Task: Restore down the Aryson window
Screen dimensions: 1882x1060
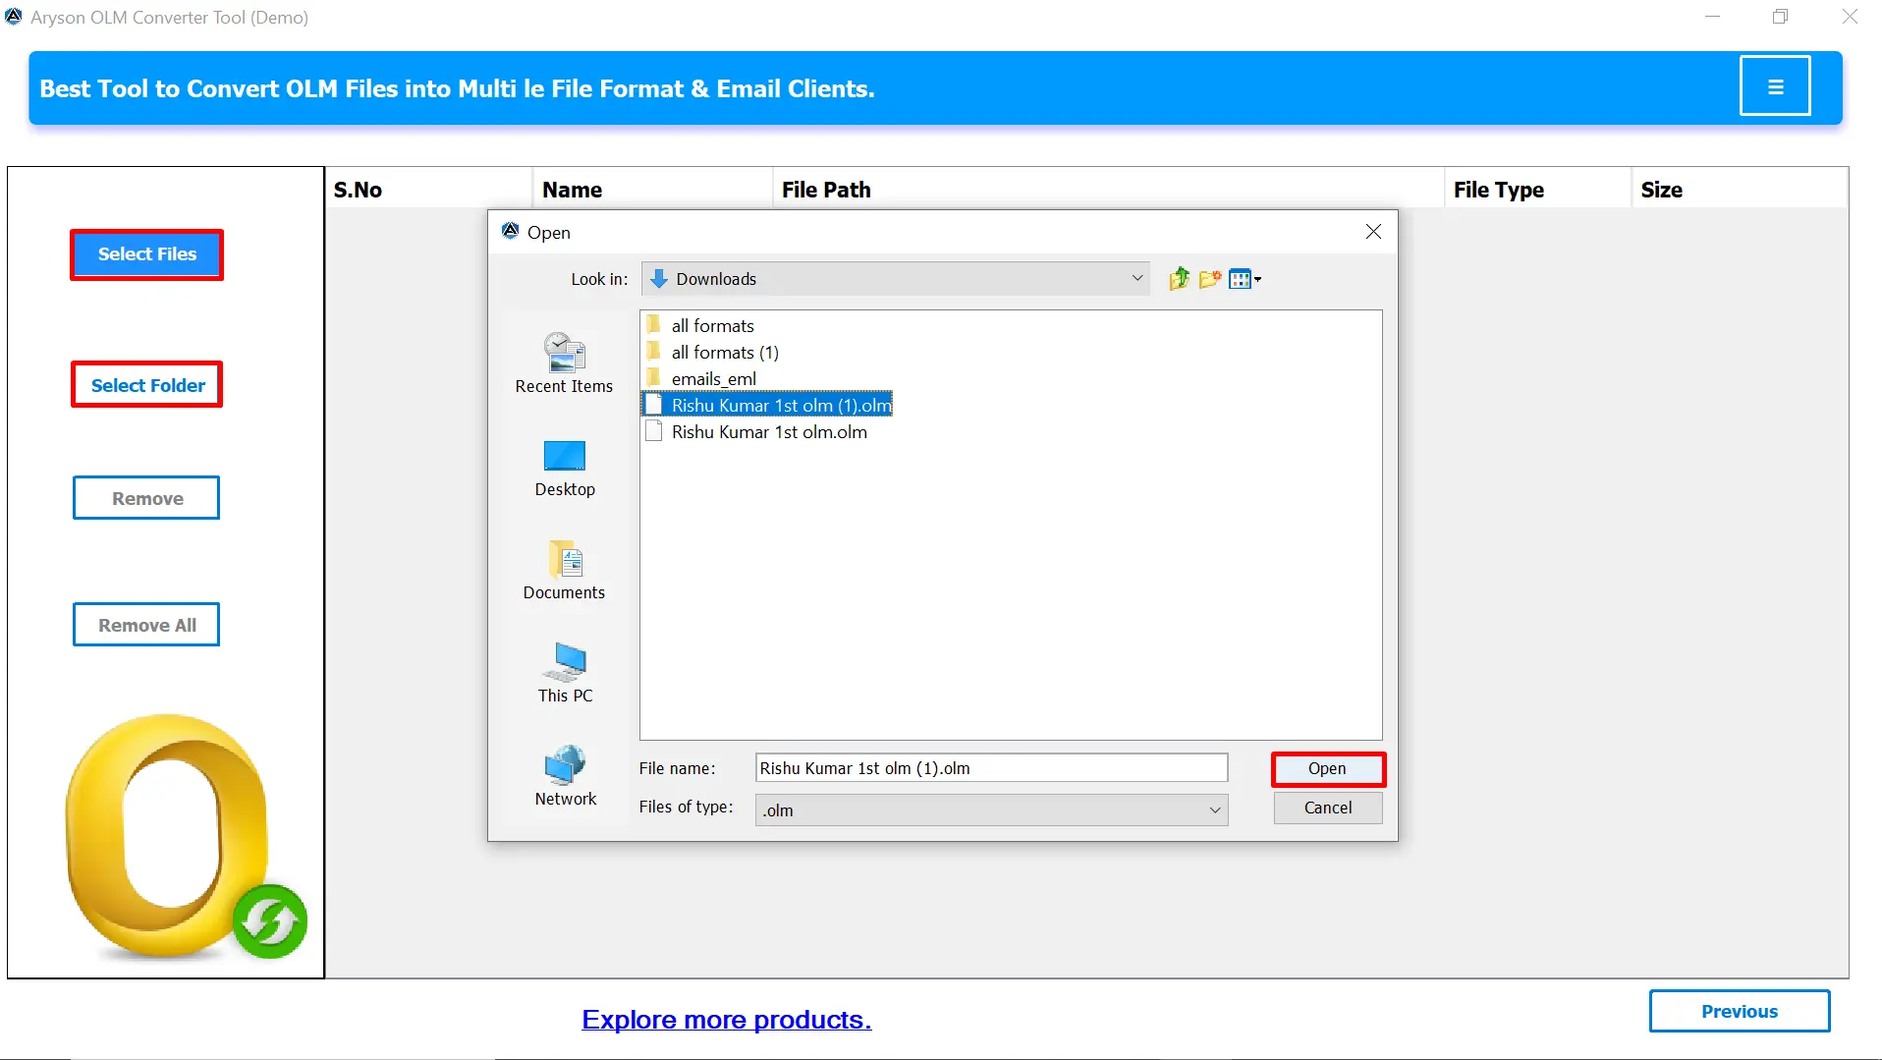Action: pyautogui.click(x=1780, y=17)
